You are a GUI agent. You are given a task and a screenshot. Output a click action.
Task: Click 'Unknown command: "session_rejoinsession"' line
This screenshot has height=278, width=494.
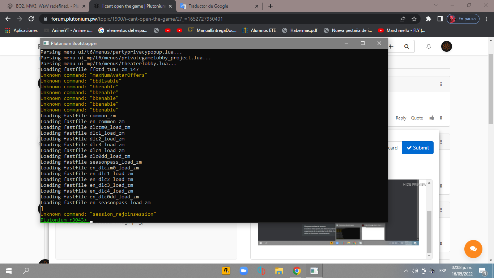tap(98, 214)
